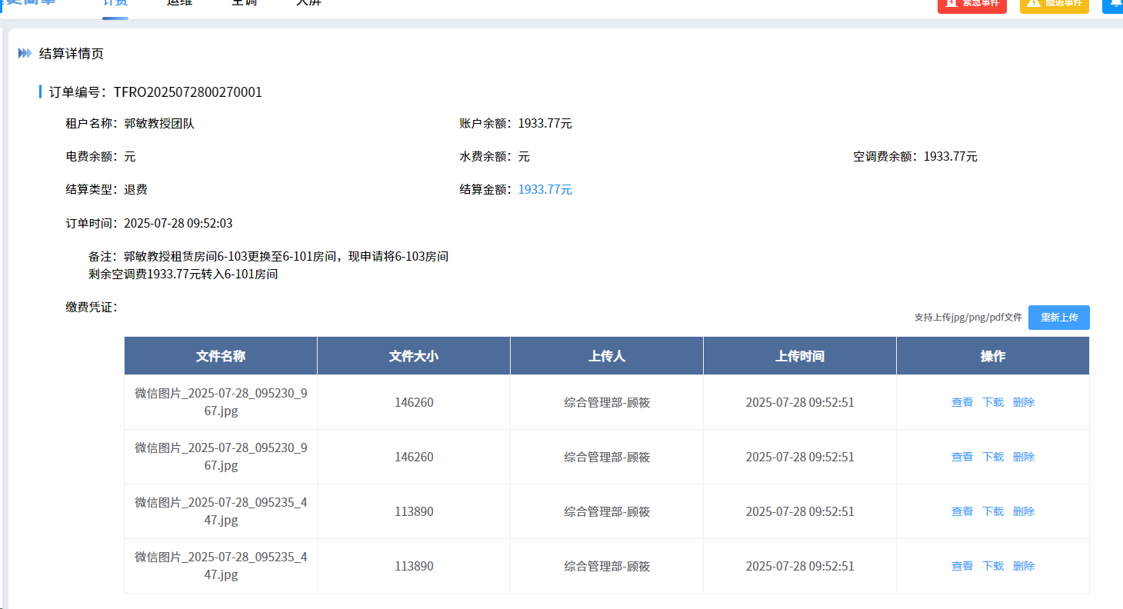View the file in the second table row

click(961, 457)
